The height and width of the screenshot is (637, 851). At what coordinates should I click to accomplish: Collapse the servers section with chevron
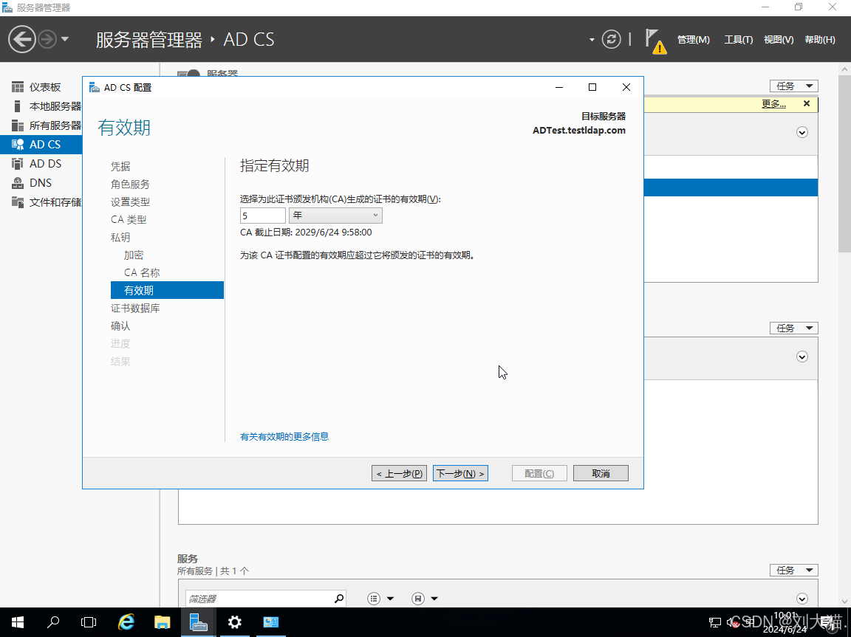[802, 132]
